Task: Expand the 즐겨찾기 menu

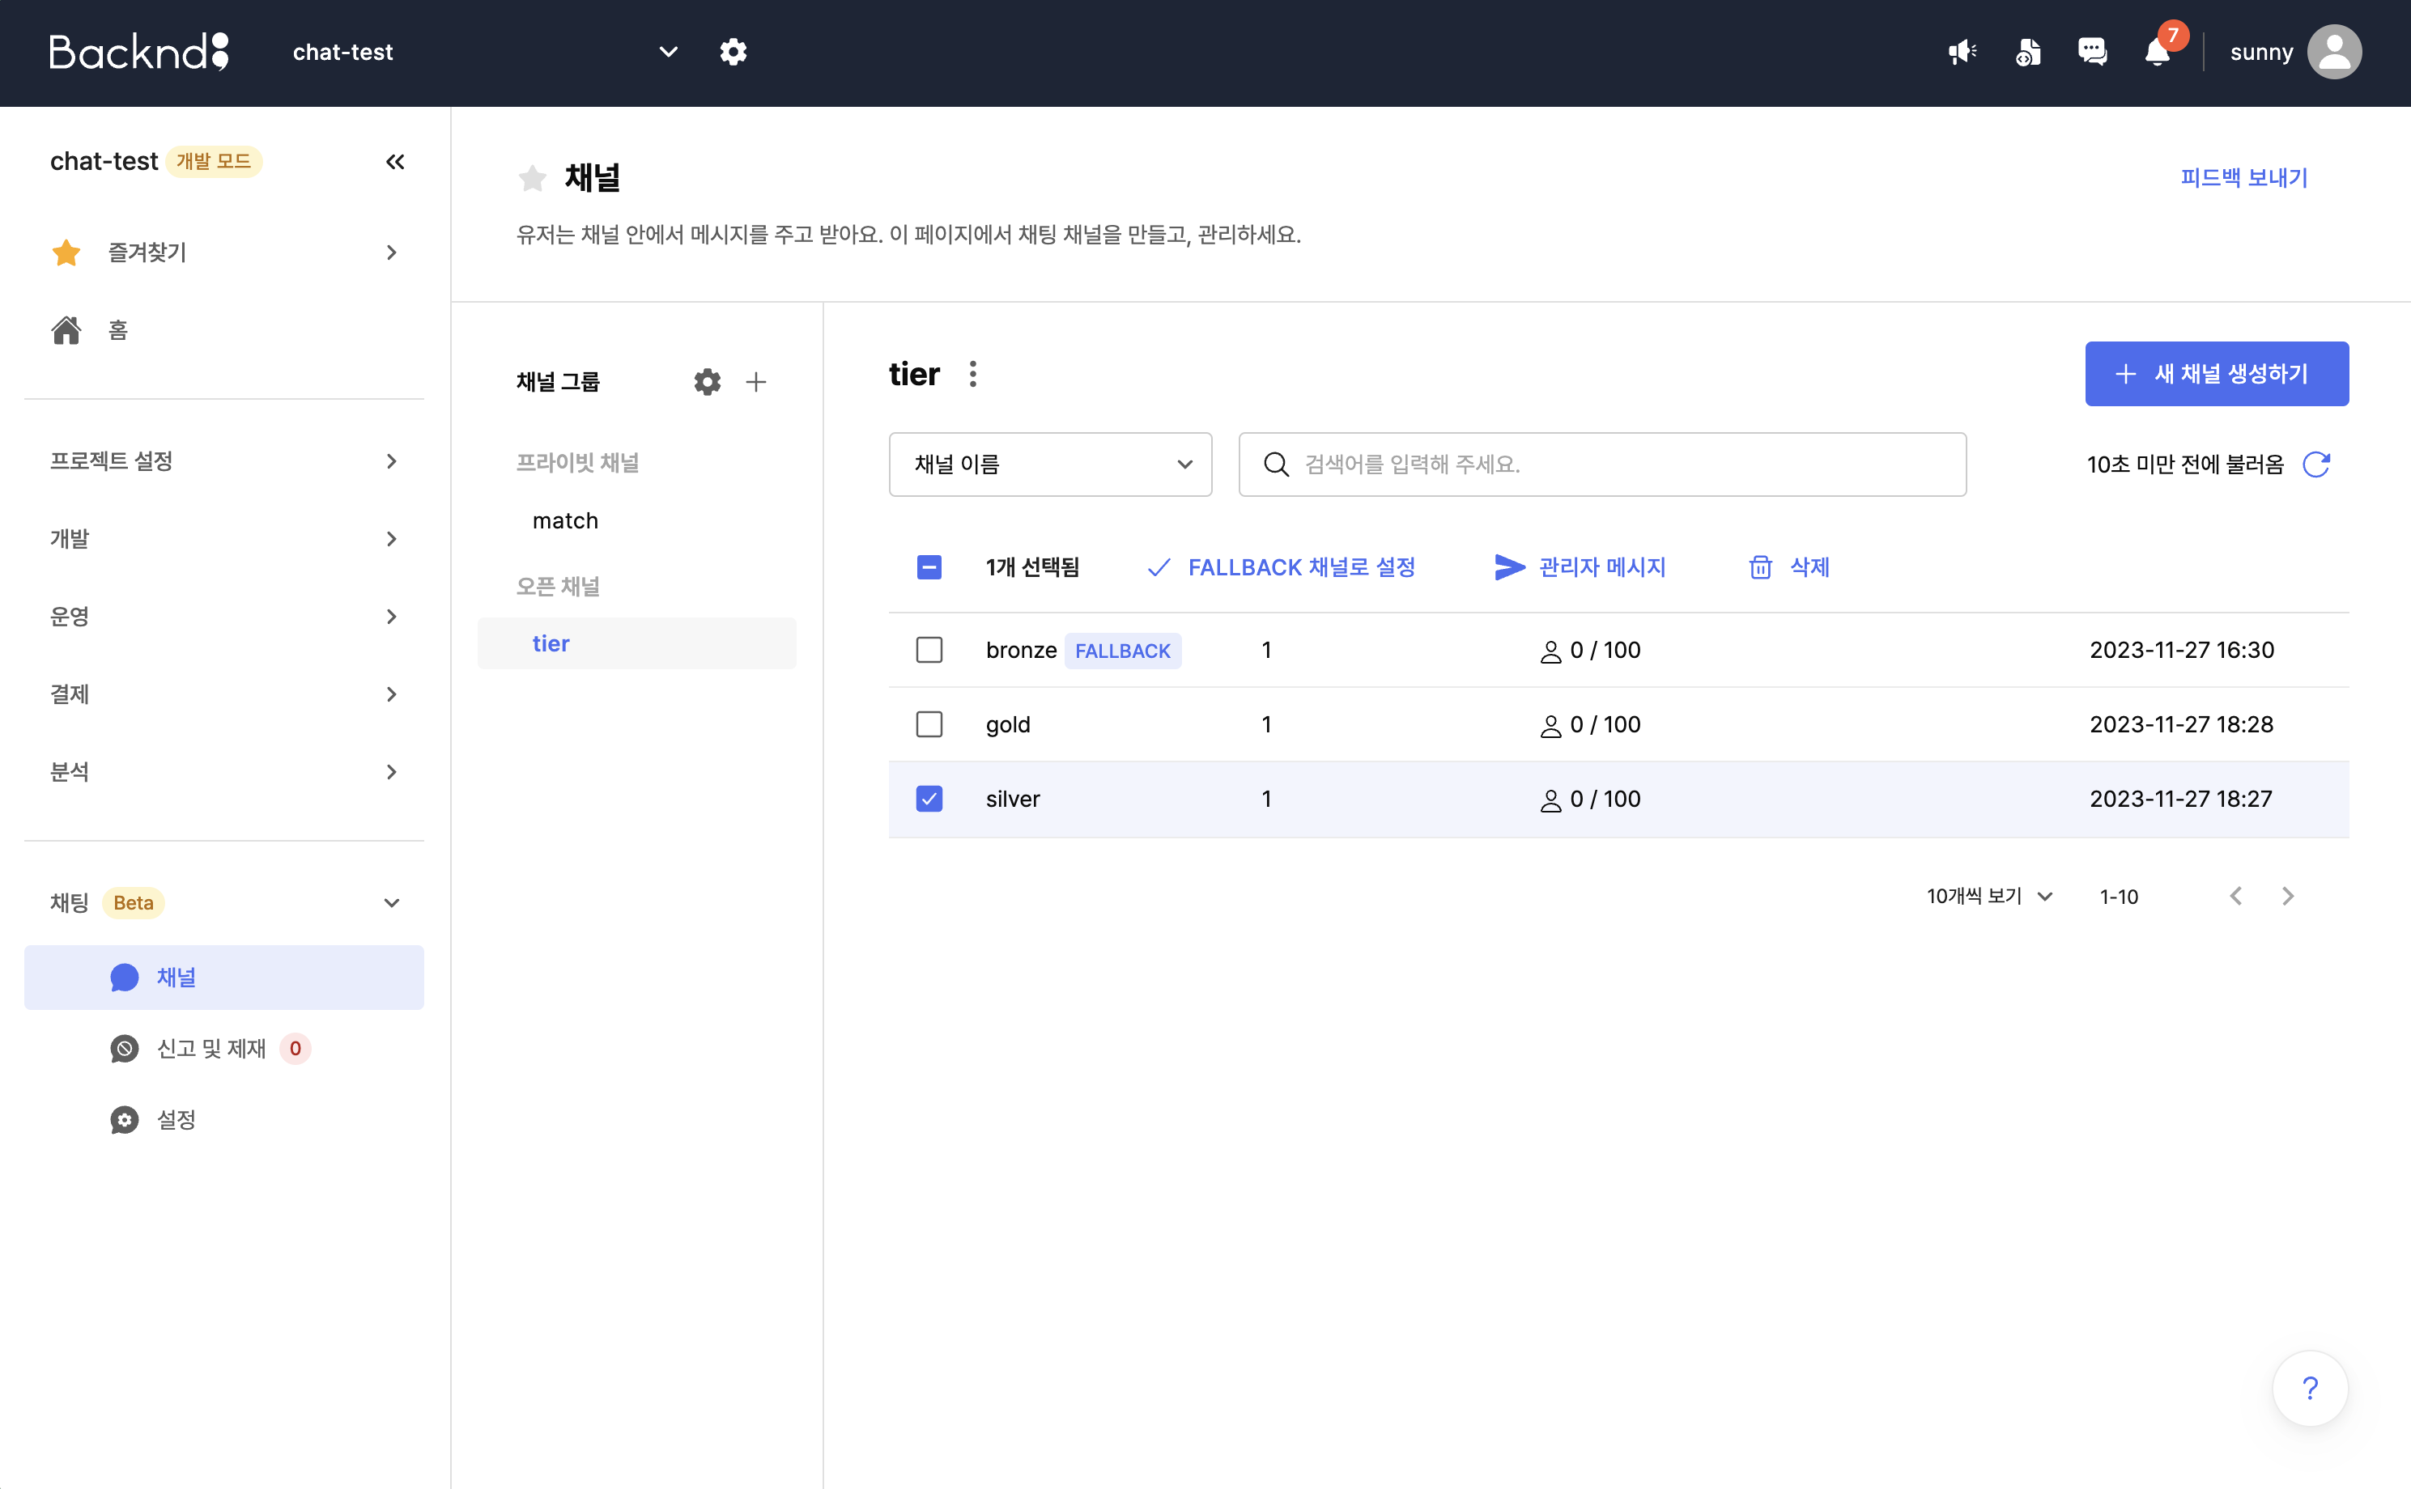Action: click(x=224, y=252)
